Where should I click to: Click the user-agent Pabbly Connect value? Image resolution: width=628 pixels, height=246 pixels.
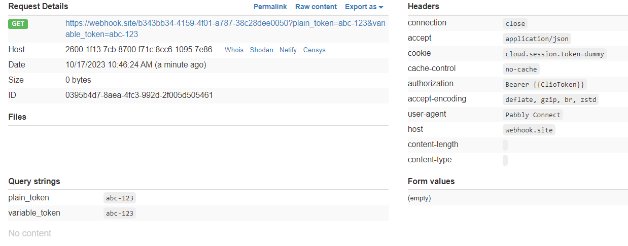533,115
